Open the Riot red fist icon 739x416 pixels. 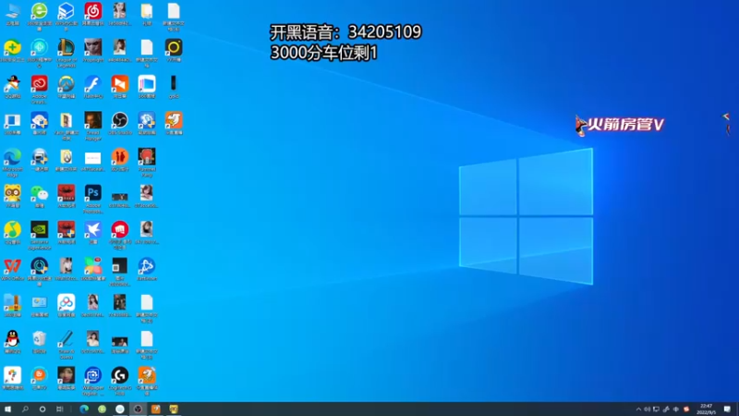click(120, 229)
